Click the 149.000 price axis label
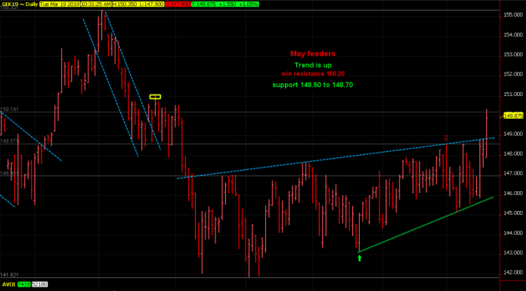 (514, 134)
